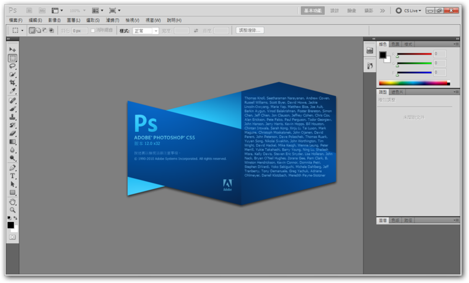Select the Clone Stamp tool

point(12,117)
